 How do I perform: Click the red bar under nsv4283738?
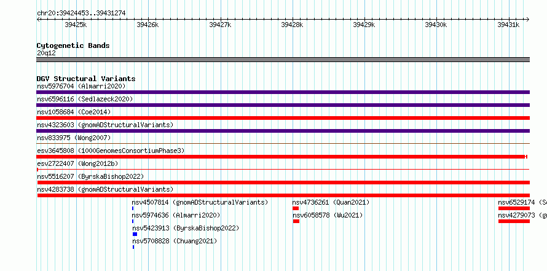point(283,195)
